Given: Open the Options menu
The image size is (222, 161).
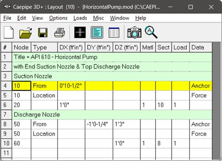Looking at the screenshot, I should click(x=58, y=18).
